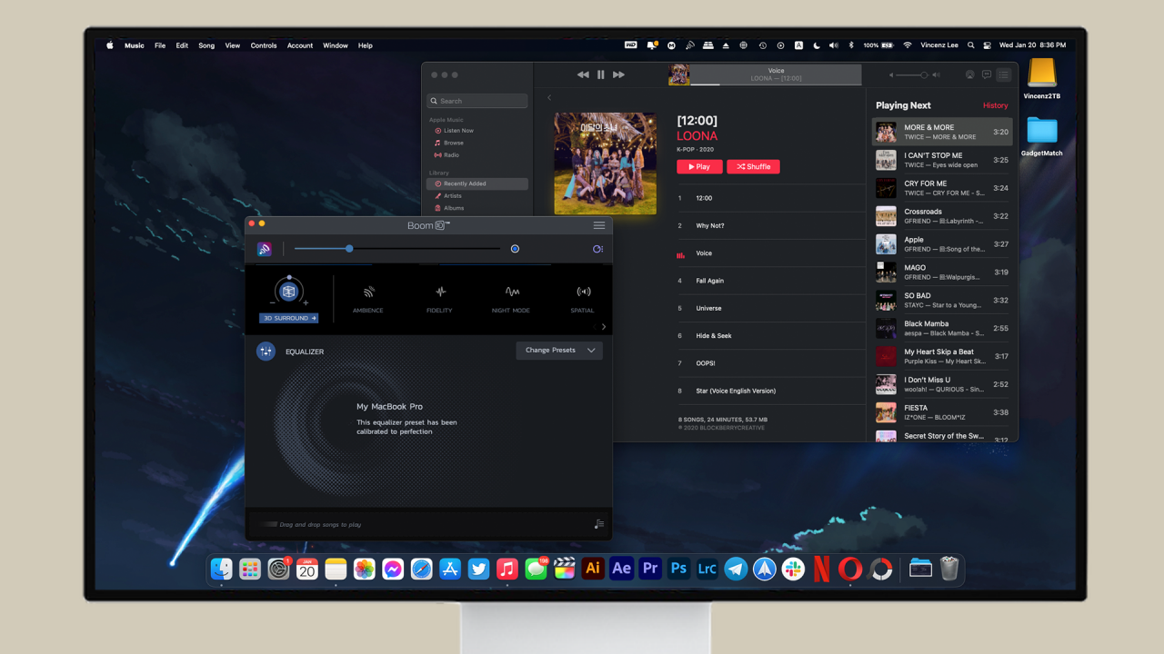
Task: Show lyrics with the speech bubble icon
Action: pos(987,74)
